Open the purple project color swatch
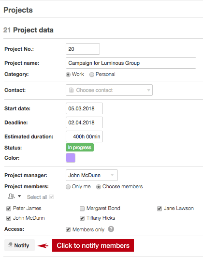 pyautogui.click(x=71, y=158)
